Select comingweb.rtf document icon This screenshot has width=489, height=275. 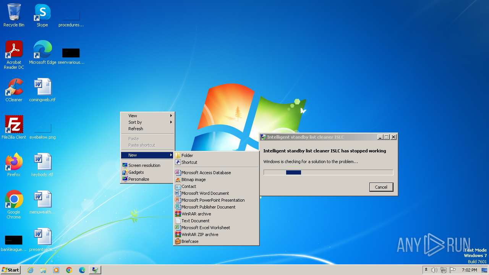pyautogui.click(x=42, y=90)
